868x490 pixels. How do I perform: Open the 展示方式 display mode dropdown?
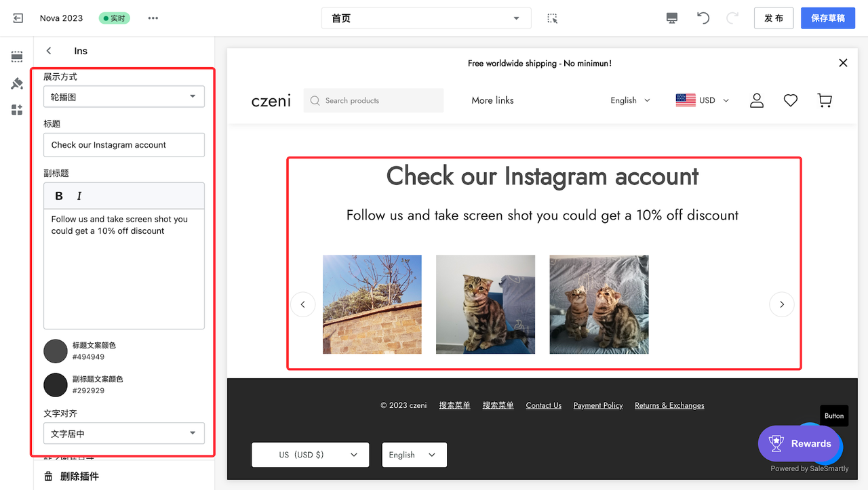(x=123, y=96)
